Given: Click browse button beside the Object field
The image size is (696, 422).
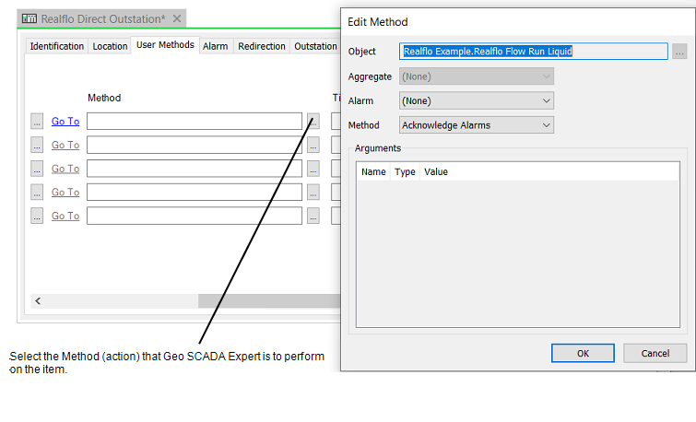Looking at the screenshot, I should tap(679, 53).
